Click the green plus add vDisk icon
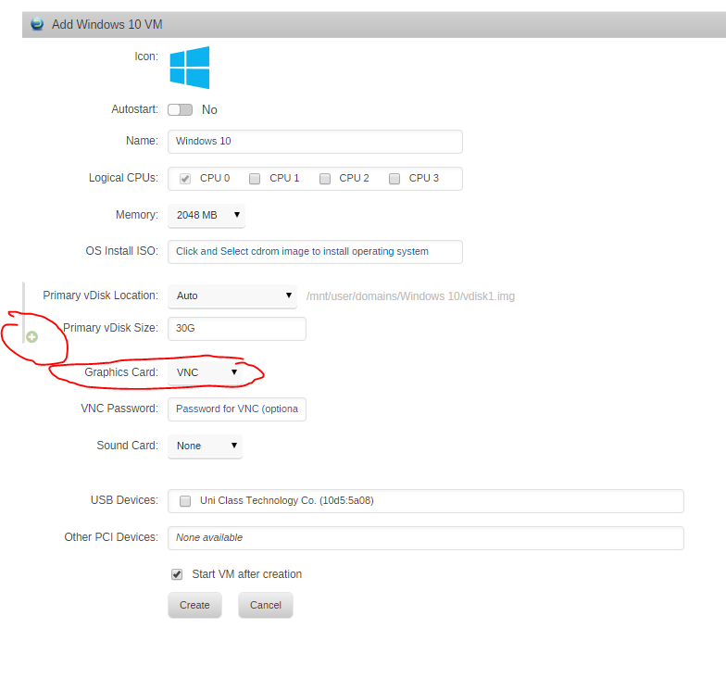The width and height of the screenshot is (726, 679). (31, 337)
